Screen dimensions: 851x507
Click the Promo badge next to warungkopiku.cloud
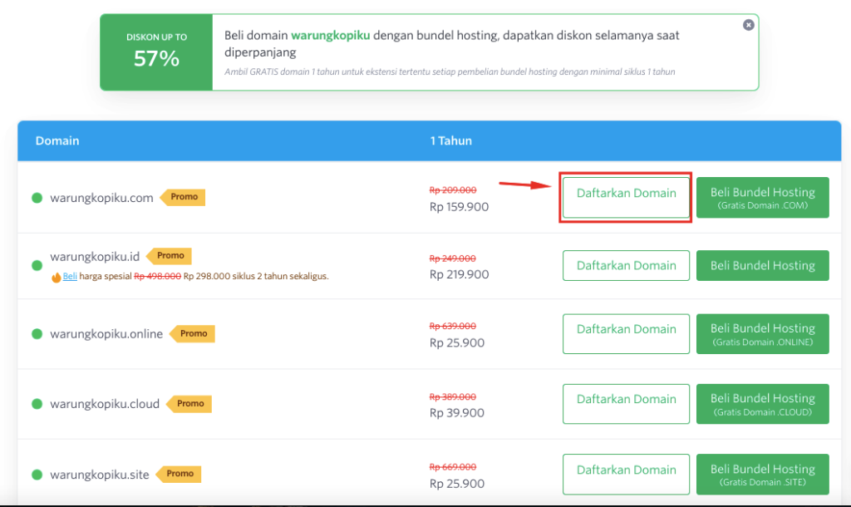(x=189, y=403)
